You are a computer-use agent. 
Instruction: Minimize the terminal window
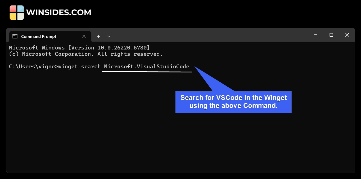(x=316, y=35)
